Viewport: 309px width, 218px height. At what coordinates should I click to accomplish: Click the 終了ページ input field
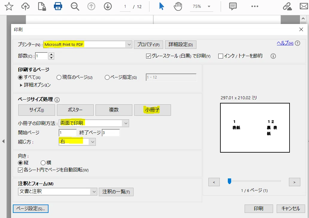click(x=111, y=133)
